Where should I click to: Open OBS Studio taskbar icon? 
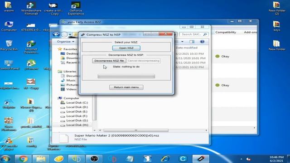[94, 159]
